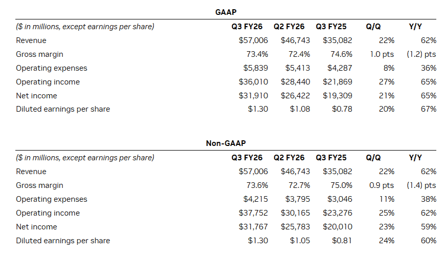Select the 67% Y/Y GAAP EPS cell
Screen dimensions: 445x254
coord(428,109)
